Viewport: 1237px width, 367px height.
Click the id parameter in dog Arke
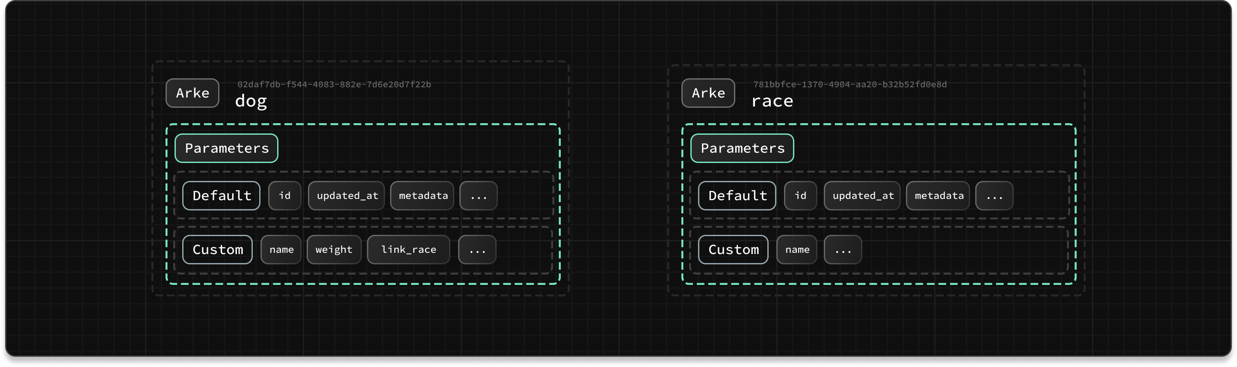point(285,196)
